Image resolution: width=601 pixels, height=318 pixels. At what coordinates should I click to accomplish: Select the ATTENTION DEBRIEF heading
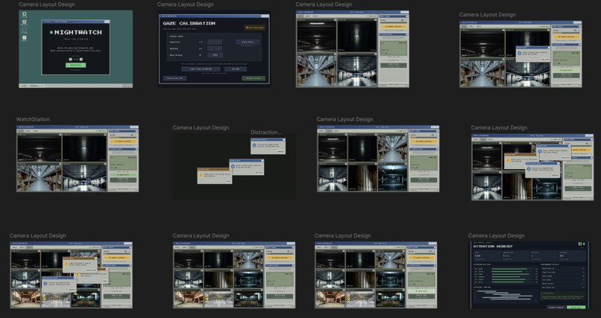(x=493, y=247)
